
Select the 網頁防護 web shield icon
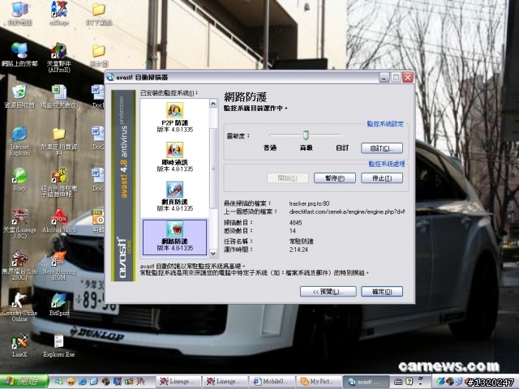[175, 190]
